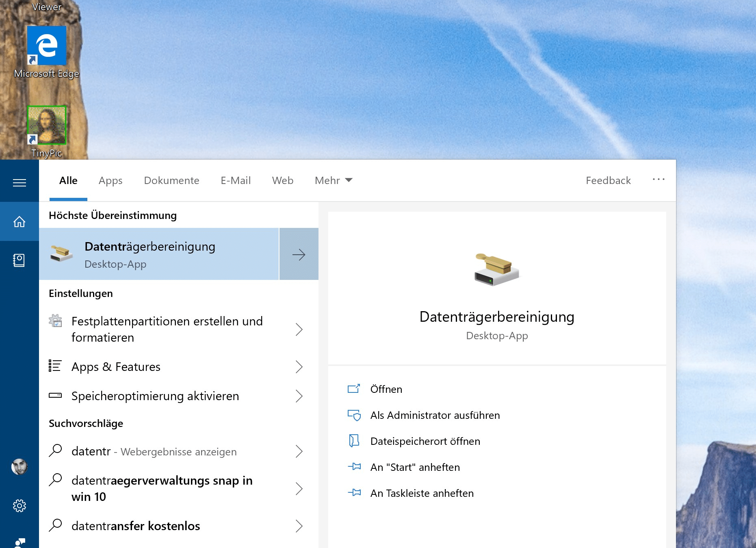Image resolution: width=756 pixels, height=548 pixels.
Task: Click "An Taskleiste anheften"
Action: pos(422,493)
